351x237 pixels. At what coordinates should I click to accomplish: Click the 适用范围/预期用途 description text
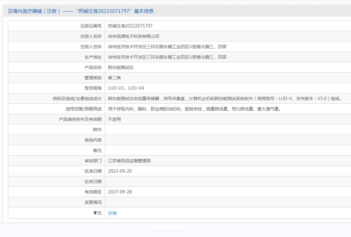pyautogui.click(x=194, y=109)
